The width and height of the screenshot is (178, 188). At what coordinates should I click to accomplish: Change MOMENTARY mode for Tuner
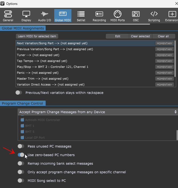tap(164, 55)
